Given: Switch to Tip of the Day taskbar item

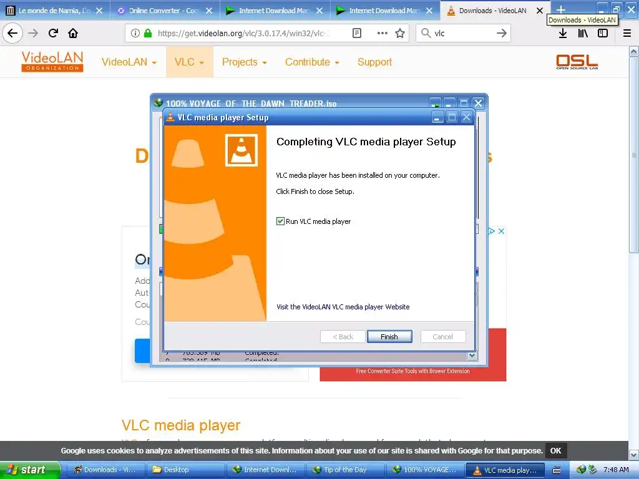Looking at the screenshot, I should (x=345, y=470).
